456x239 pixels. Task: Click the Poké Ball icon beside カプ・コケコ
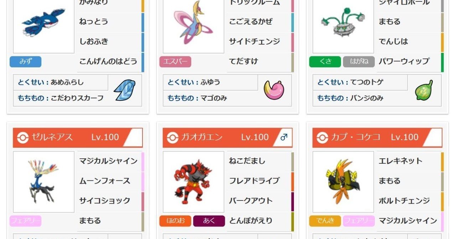click(322, 138)
